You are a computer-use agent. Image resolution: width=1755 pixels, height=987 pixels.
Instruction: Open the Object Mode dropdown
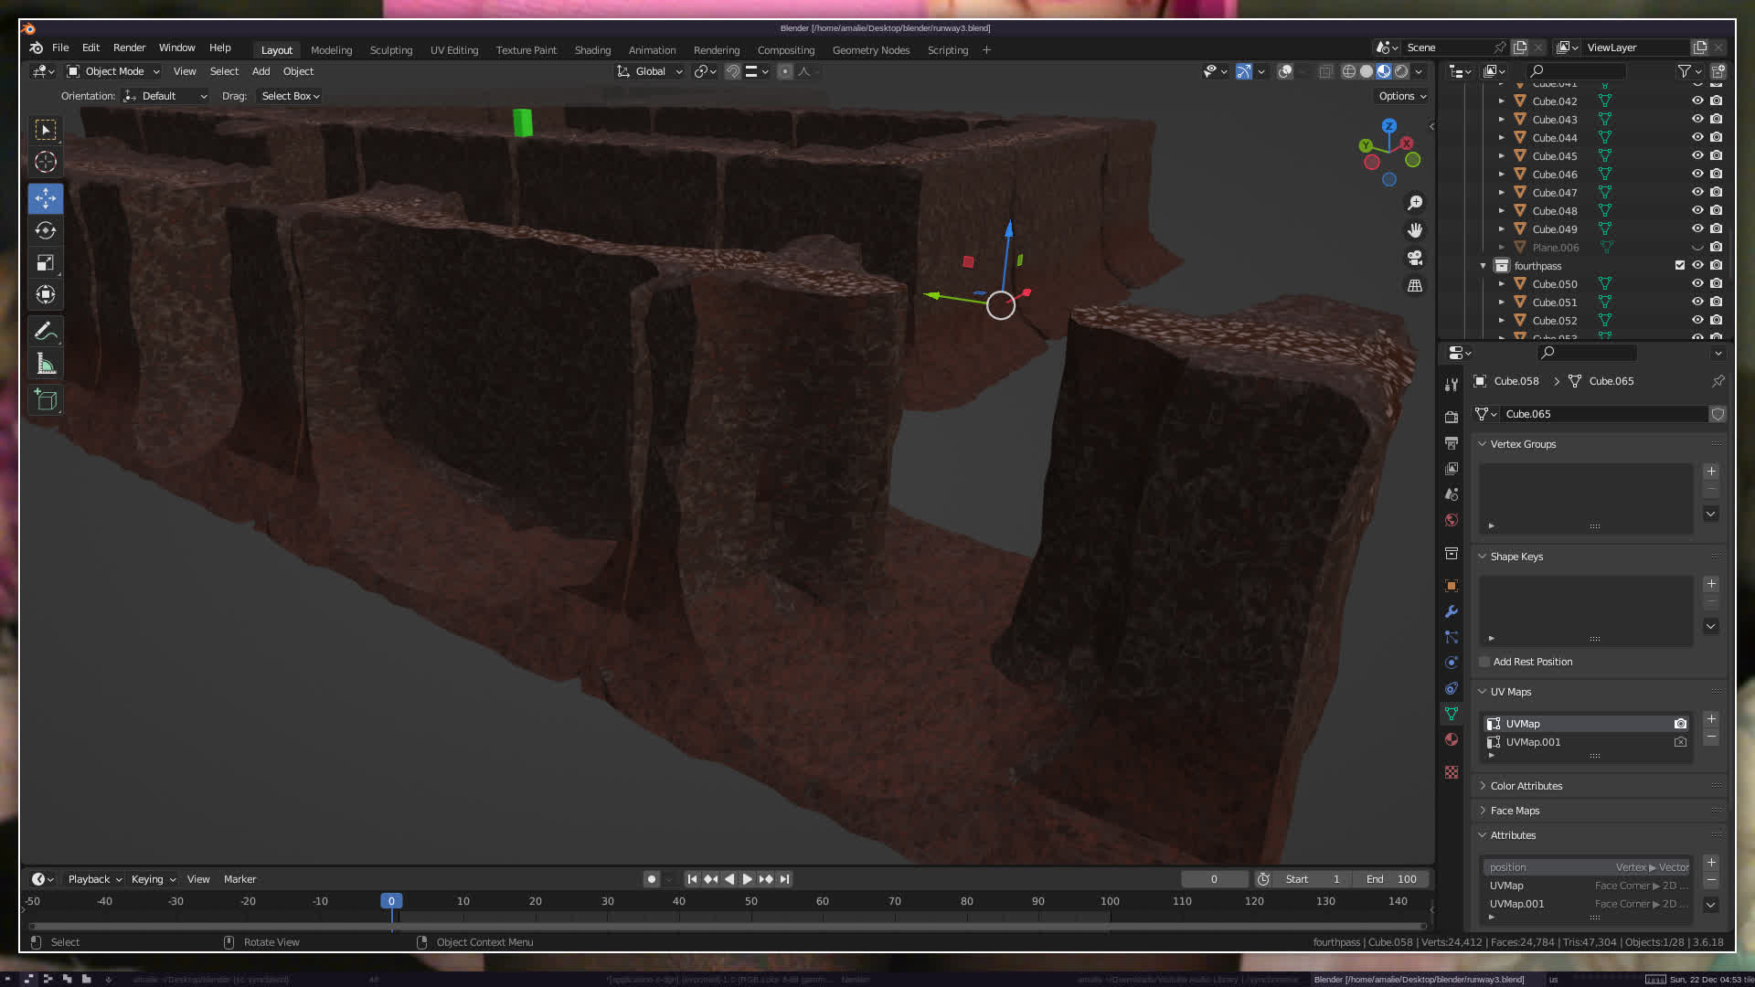coord(113,71)
